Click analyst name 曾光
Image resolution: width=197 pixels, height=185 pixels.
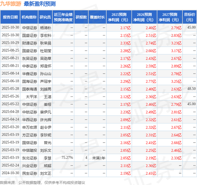[48, 143]
